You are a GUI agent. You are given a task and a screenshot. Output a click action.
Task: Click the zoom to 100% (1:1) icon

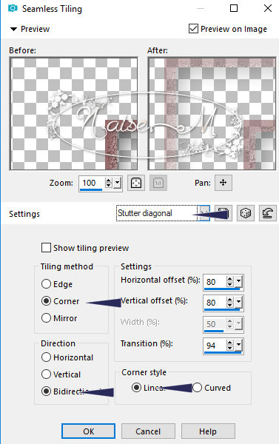pyautogui.click(x=158, y=183)
